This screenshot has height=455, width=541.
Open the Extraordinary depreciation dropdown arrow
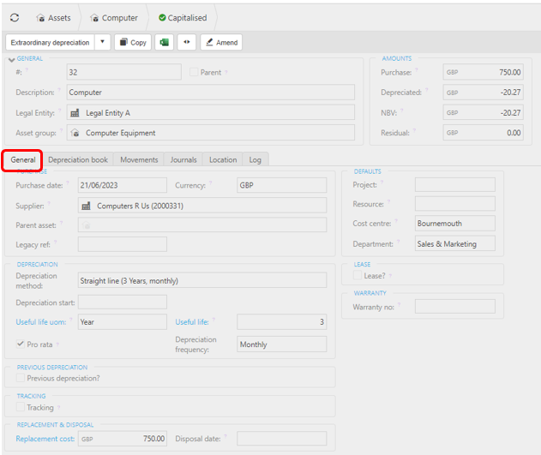103,42
